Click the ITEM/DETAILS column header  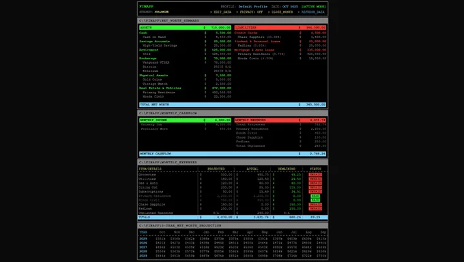(x=150, y=169)
